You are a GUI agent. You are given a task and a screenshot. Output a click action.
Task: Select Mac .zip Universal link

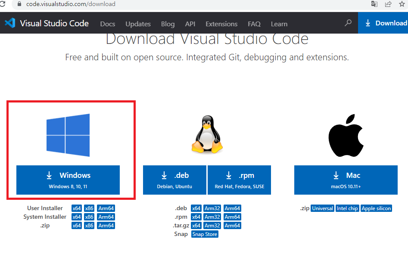[322, 208]
